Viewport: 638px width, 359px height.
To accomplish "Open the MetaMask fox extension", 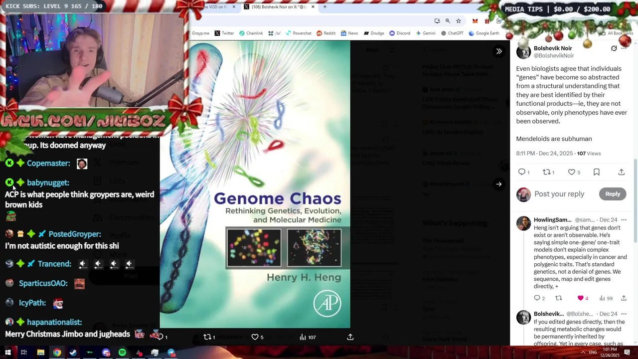I will tap(475, 21).
